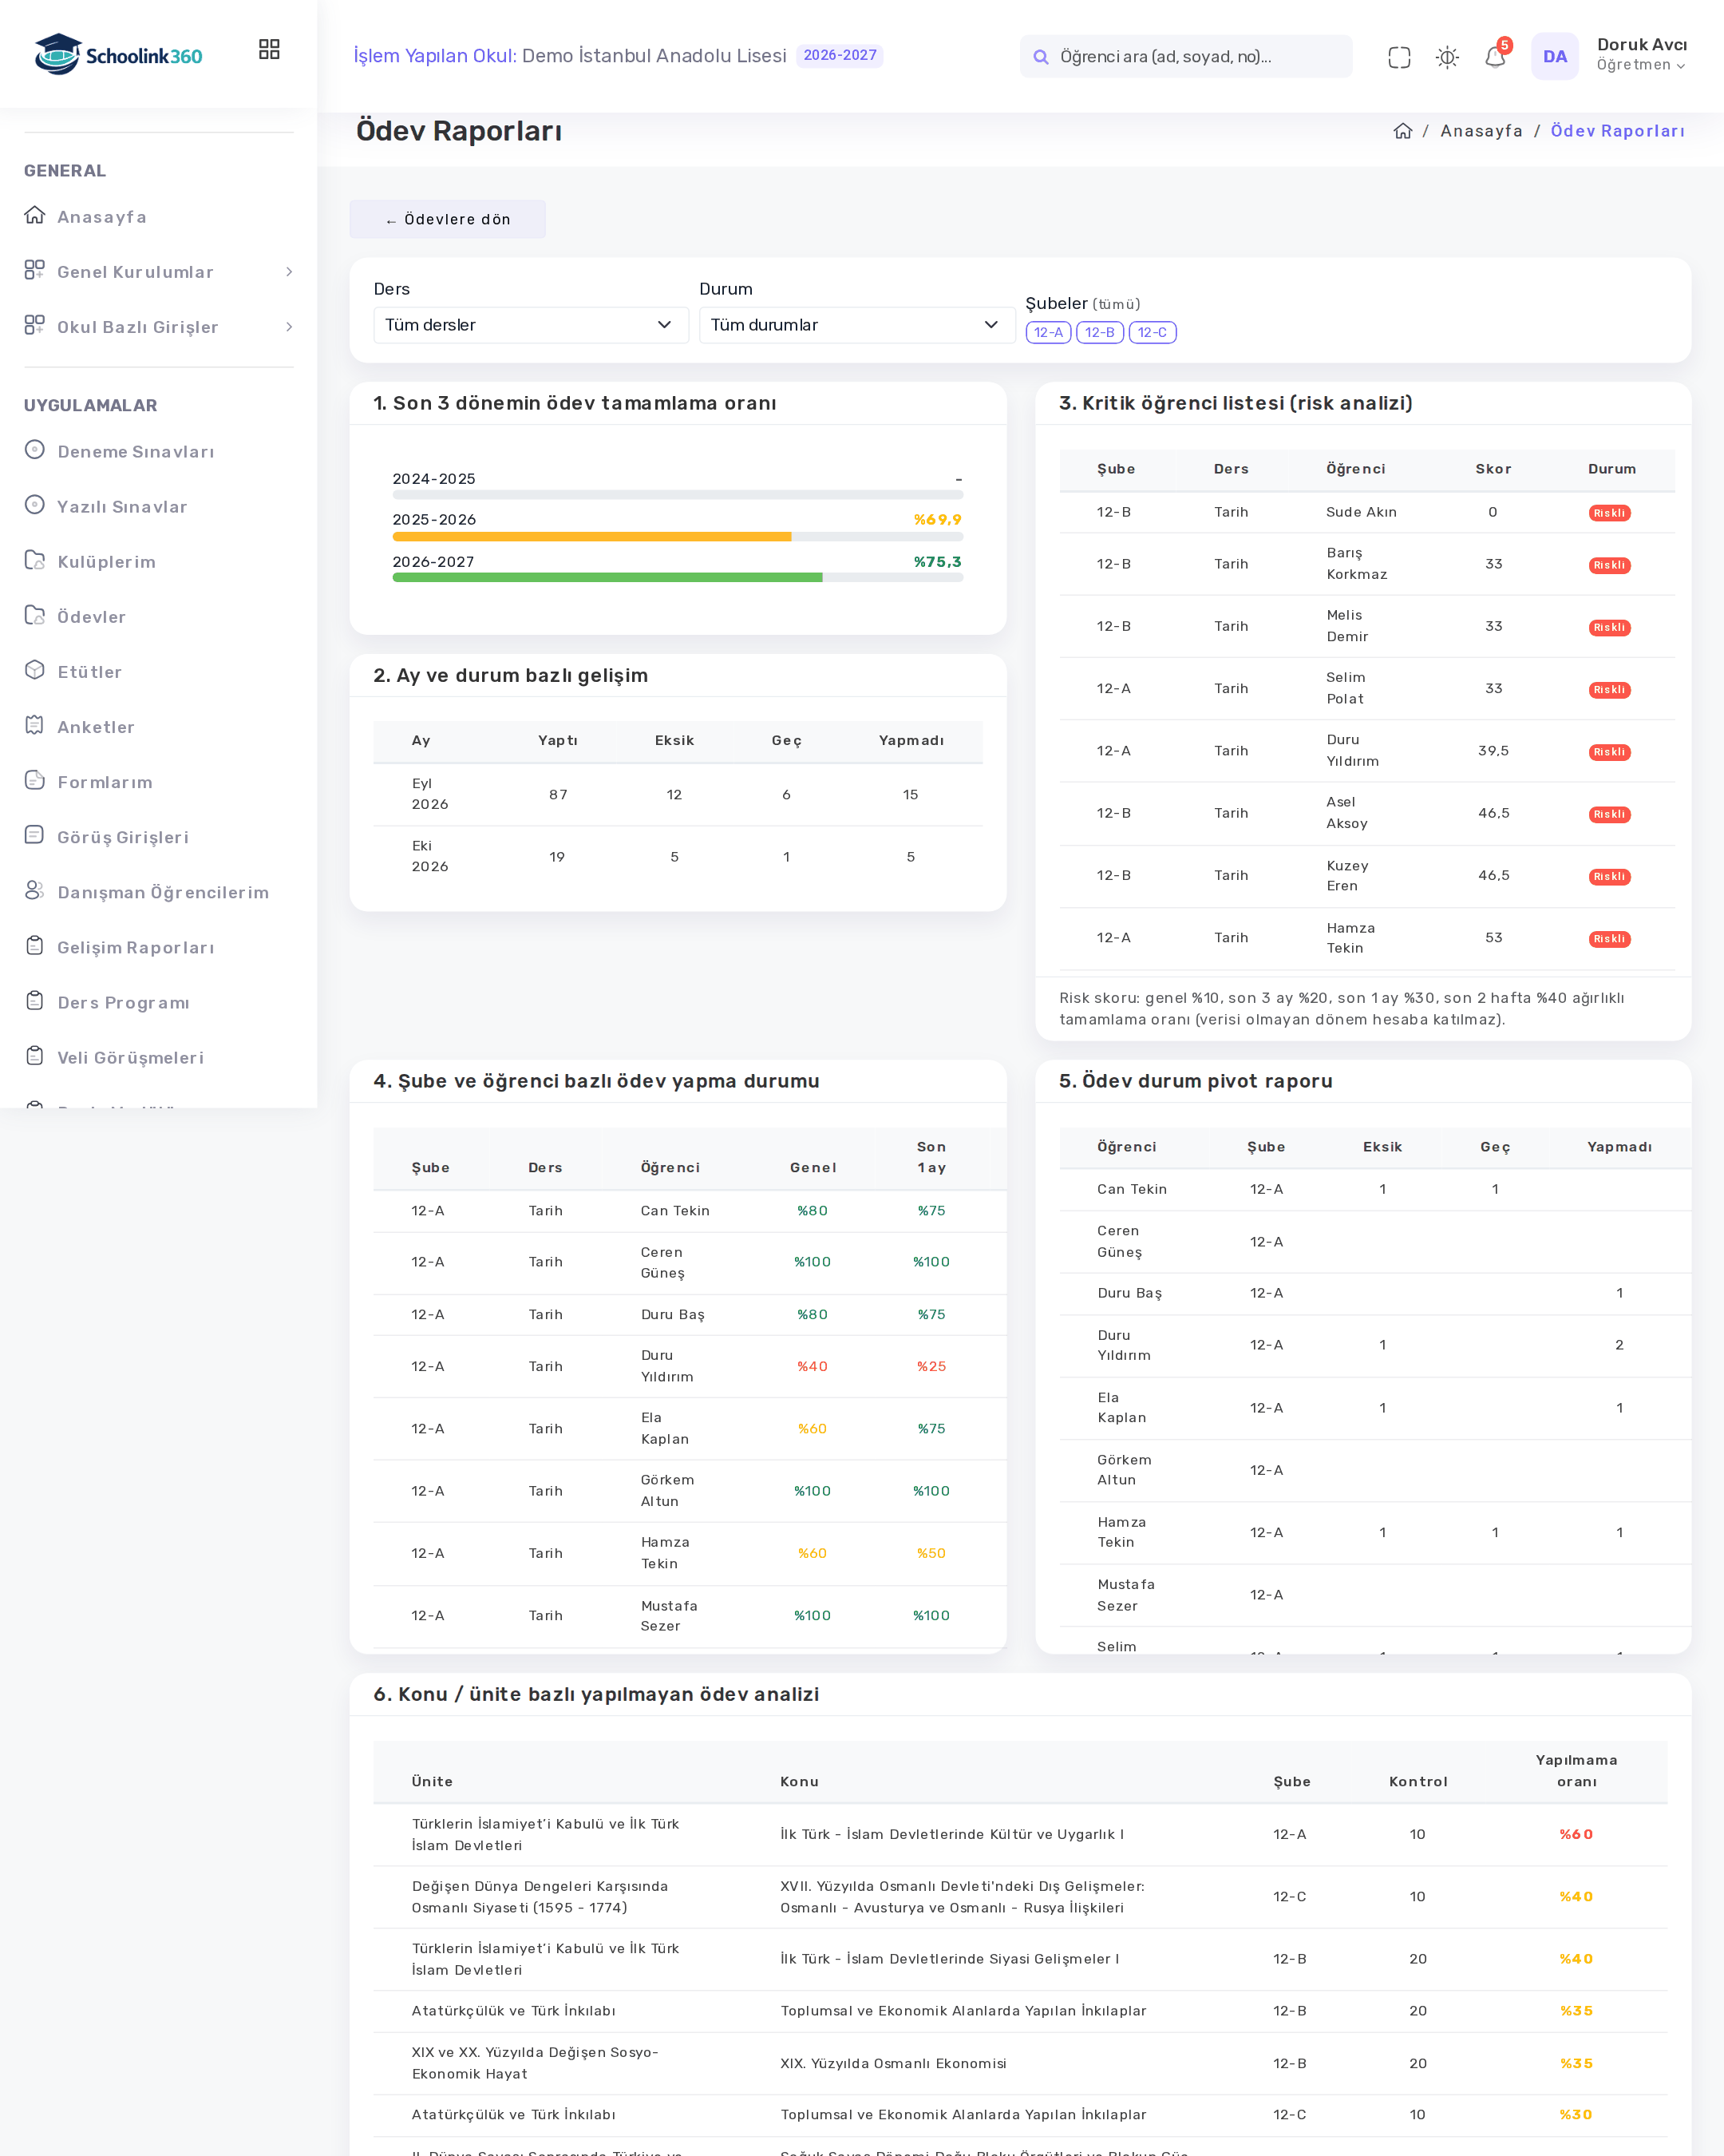The image size is (1724, 2156).
Task: Expand Genel Kurulumlar menu
Action: tap(159, 272)
